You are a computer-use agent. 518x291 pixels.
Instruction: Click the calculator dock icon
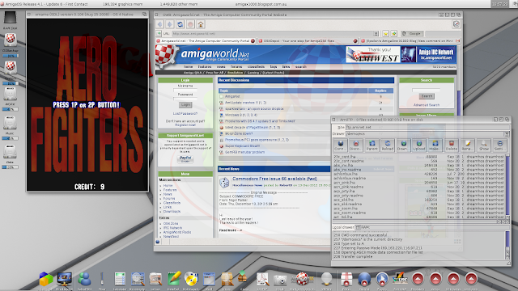pyautogui.click(x=120, y=280)
